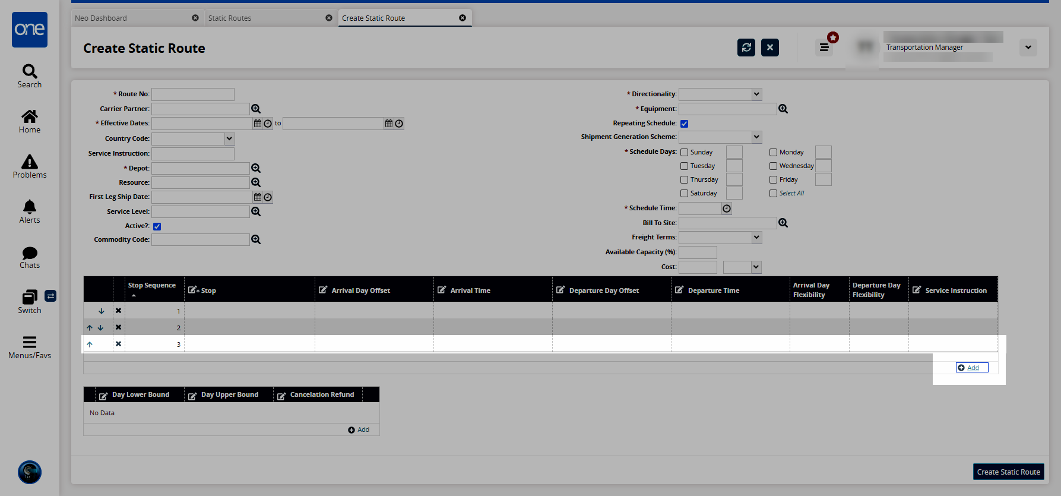Viewport: 1061px width, 496px height.
Task: Open the header menu list icon
Action: click(824, 48)
